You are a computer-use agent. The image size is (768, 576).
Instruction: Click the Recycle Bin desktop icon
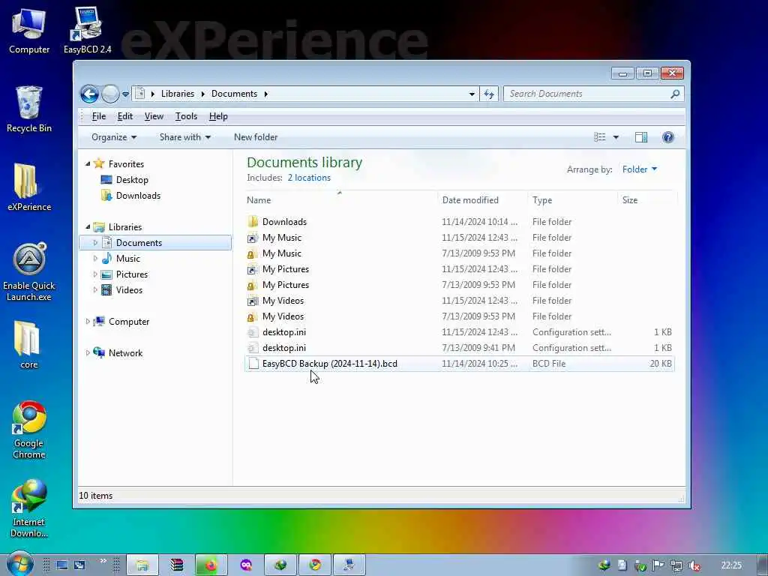click(29, 109)
